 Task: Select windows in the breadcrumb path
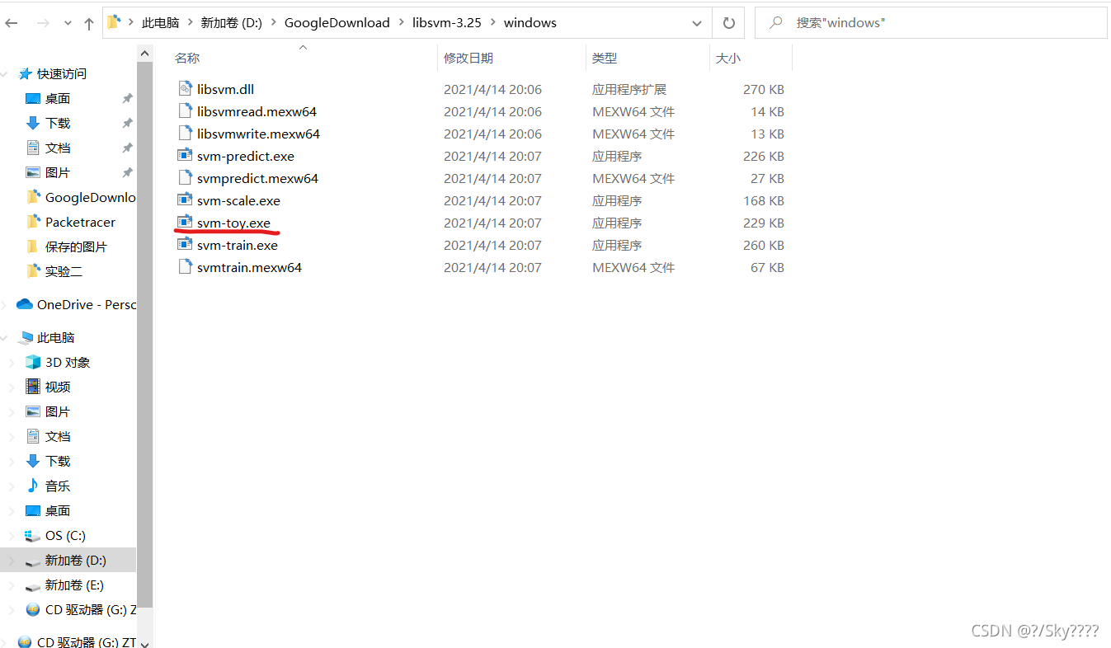(x=530, y=23)
